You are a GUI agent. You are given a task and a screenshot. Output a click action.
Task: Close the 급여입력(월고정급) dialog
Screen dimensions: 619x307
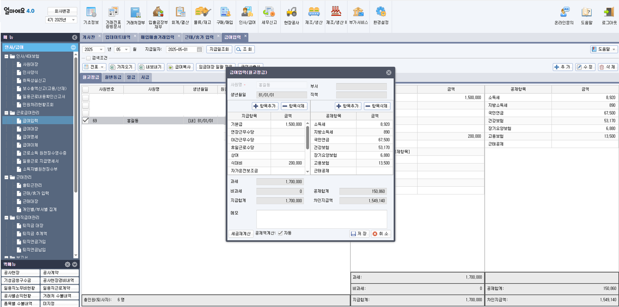pyautogui.click(x=389, y=72)
